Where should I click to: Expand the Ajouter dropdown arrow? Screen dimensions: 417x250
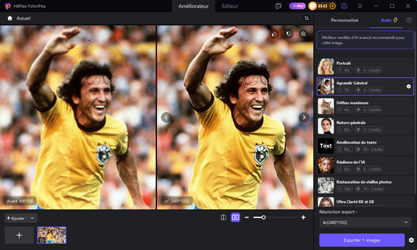[32, 218]
